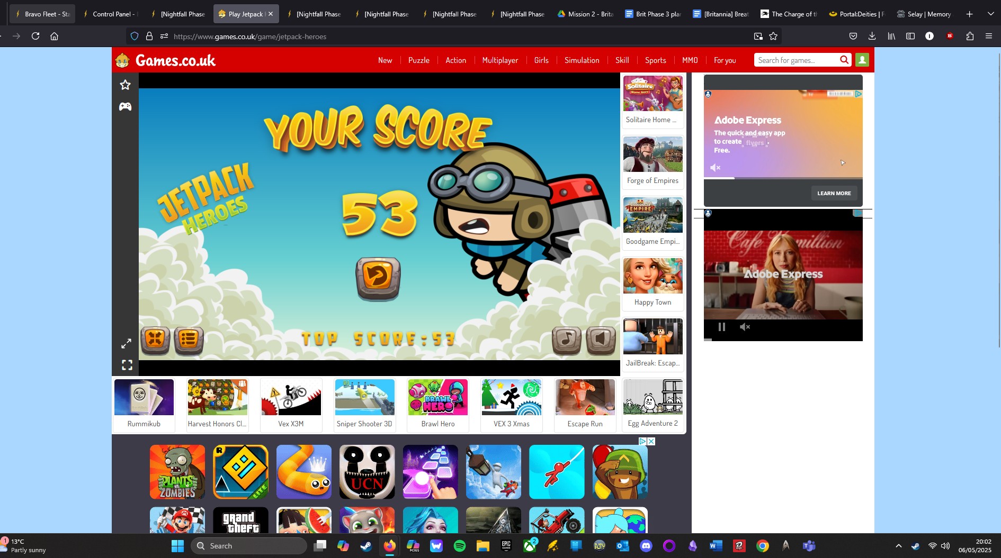Open the green user profile icon

pyautogui.click(x=862, y=60)
